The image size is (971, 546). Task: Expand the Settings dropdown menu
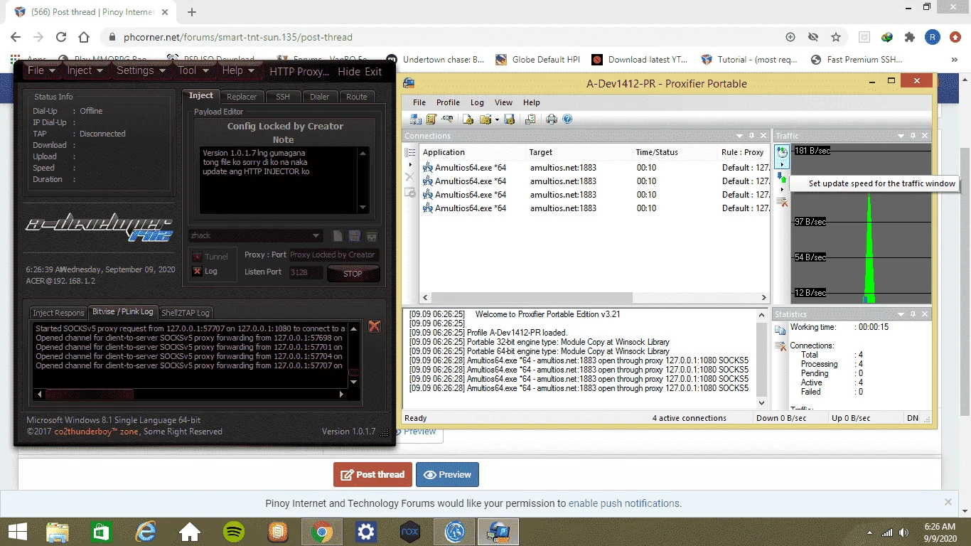(141, 70)
